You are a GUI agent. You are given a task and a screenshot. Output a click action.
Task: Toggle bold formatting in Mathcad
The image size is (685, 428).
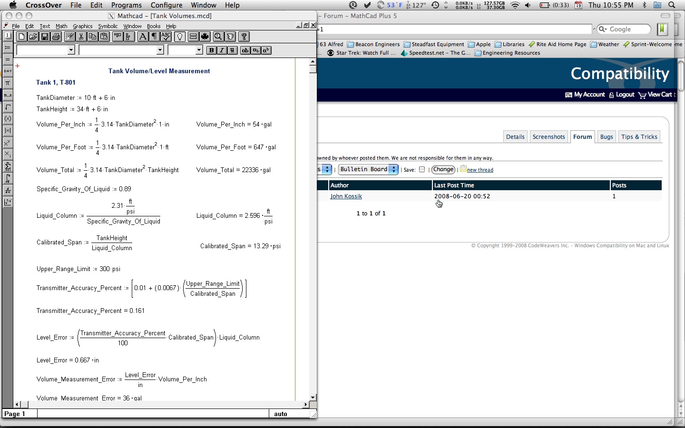pyautogui.click(x=211, y=50)
